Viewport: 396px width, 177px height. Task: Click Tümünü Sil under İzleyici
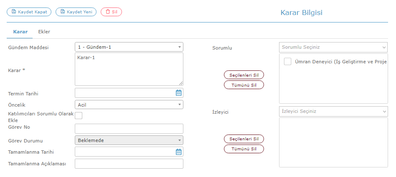click(x=244, y=149)
